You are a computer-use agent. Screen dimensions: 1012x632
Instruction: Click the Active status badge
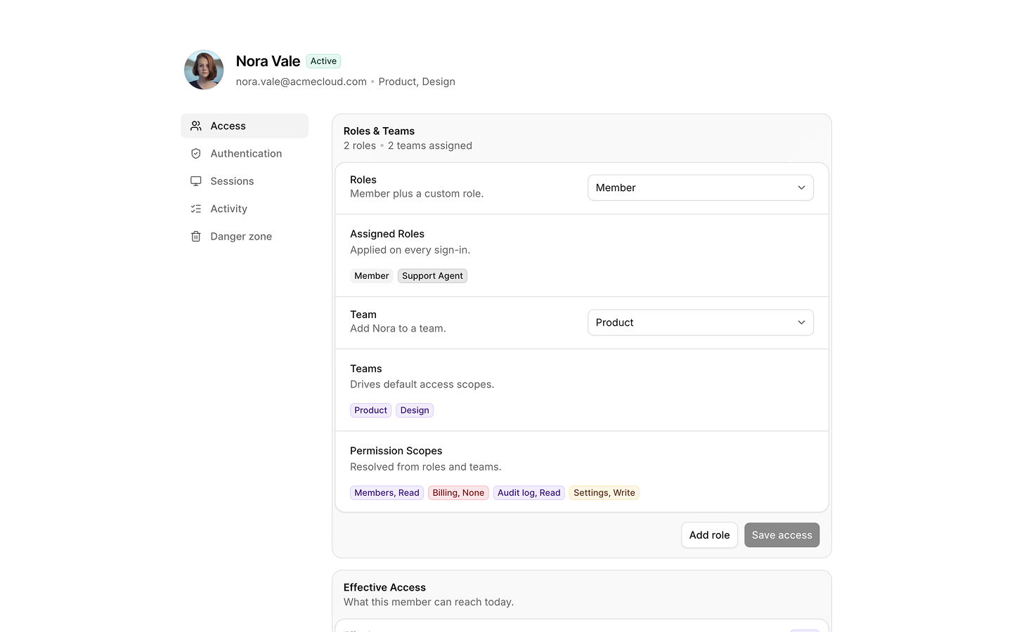pyautogui.click(x=323, y=61)
